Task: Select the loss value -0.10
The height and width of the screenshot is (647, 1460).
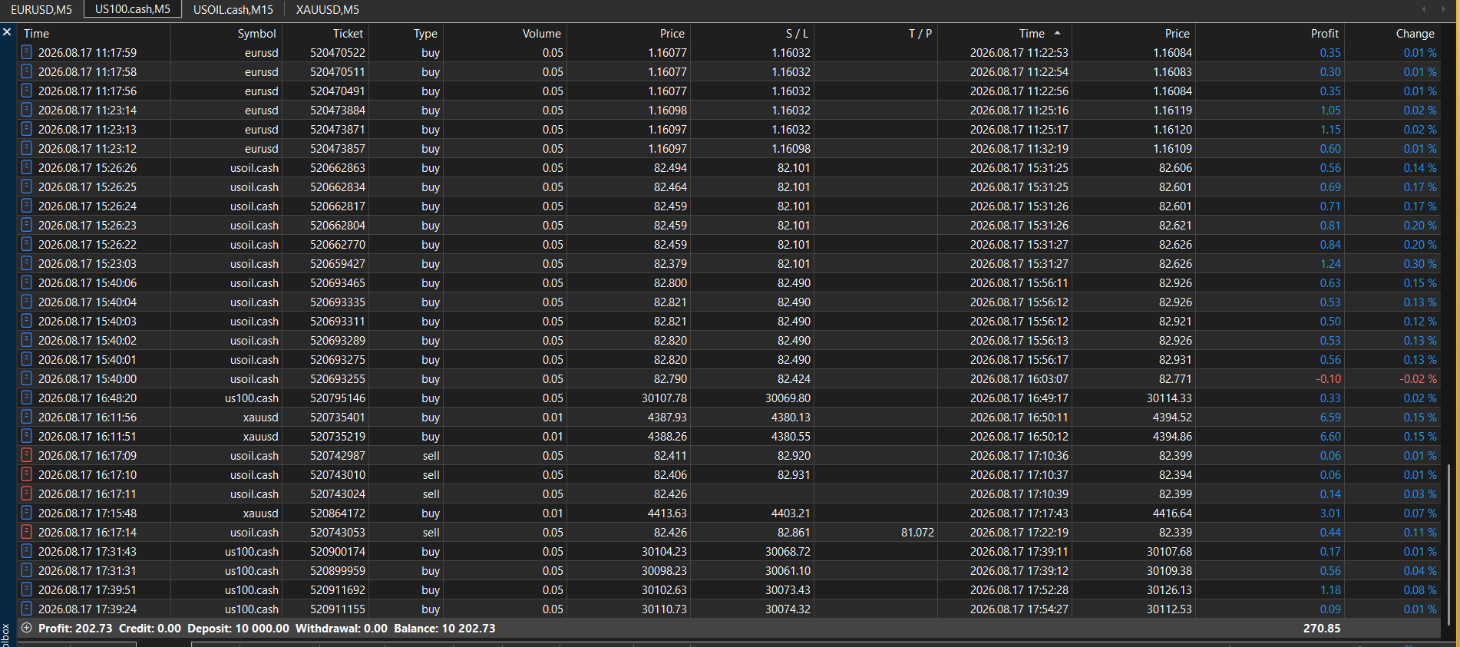Action: click(1328, 379)
